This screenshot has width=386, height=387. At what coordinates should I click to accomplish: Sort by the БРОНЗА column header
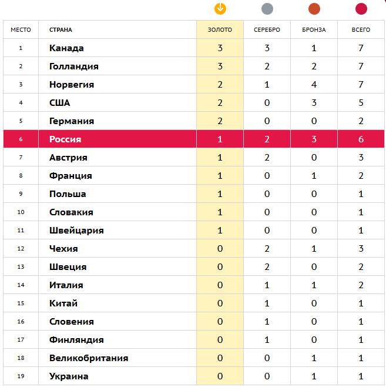pyautogui.click(x=314, y=29)
